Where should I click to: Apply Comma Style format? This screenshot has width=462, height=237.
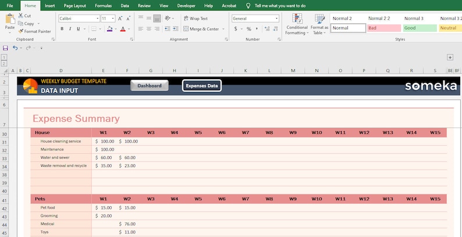(257, 29)
